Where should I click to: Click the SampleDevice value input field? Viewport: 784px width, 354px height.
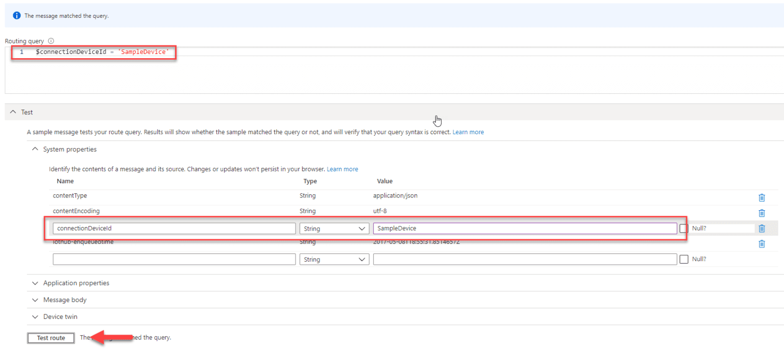[x=526, y=228]
